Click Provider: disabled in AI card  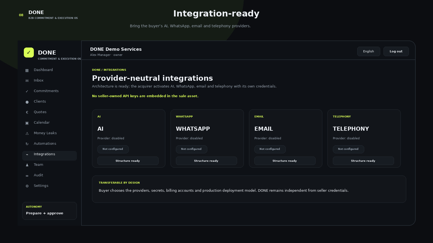[x=111, y=138]
